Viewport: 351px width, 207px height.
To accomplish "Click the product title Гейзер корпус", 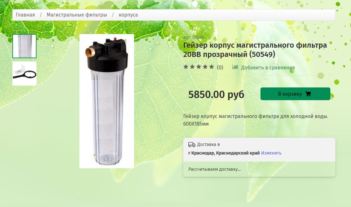I will pyautogui.click(x=255, y=50).
